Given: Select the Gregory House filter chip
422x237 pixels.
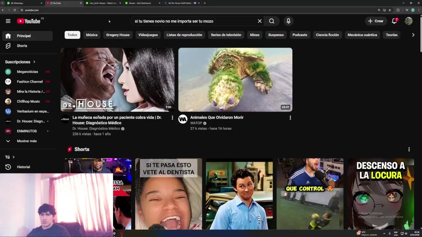Looking at the screenshot, I should pyautogui.click(x=118, y=35).
